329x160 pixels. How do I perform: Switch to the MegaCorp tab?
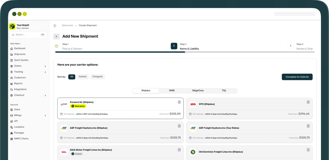click(198, 91)
